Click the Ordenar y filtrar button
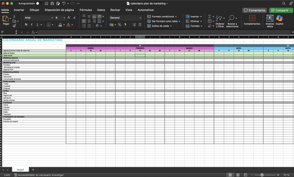The image size is (294, 177). click(220, 21)
